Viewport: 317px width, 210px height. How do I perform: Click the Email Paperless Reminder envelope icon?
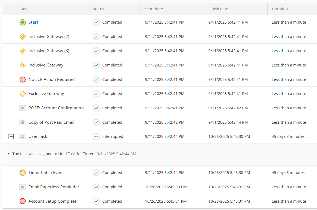coord(23,187)
